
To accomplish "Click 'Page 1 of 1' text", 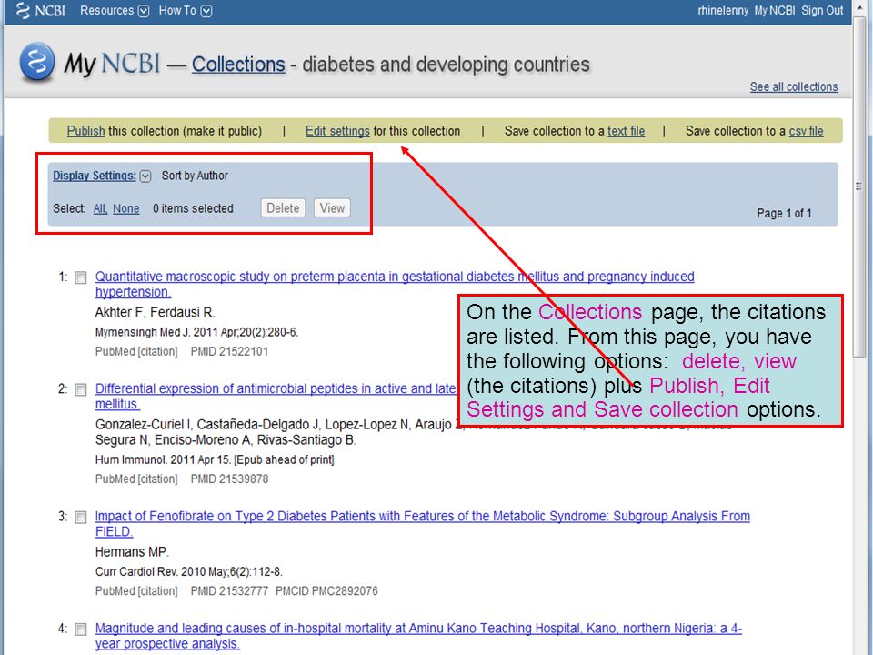I will [784, 213].
